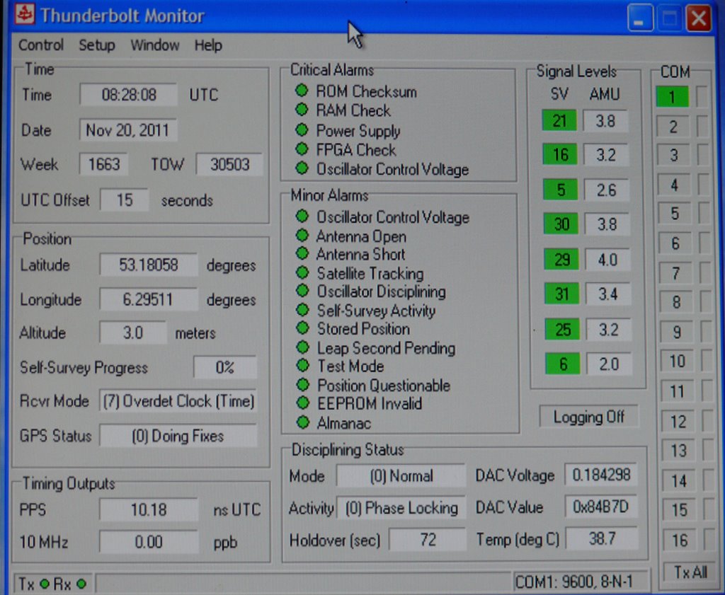Click the green SV 30 satellite indicator

click(x=561, y=224)
